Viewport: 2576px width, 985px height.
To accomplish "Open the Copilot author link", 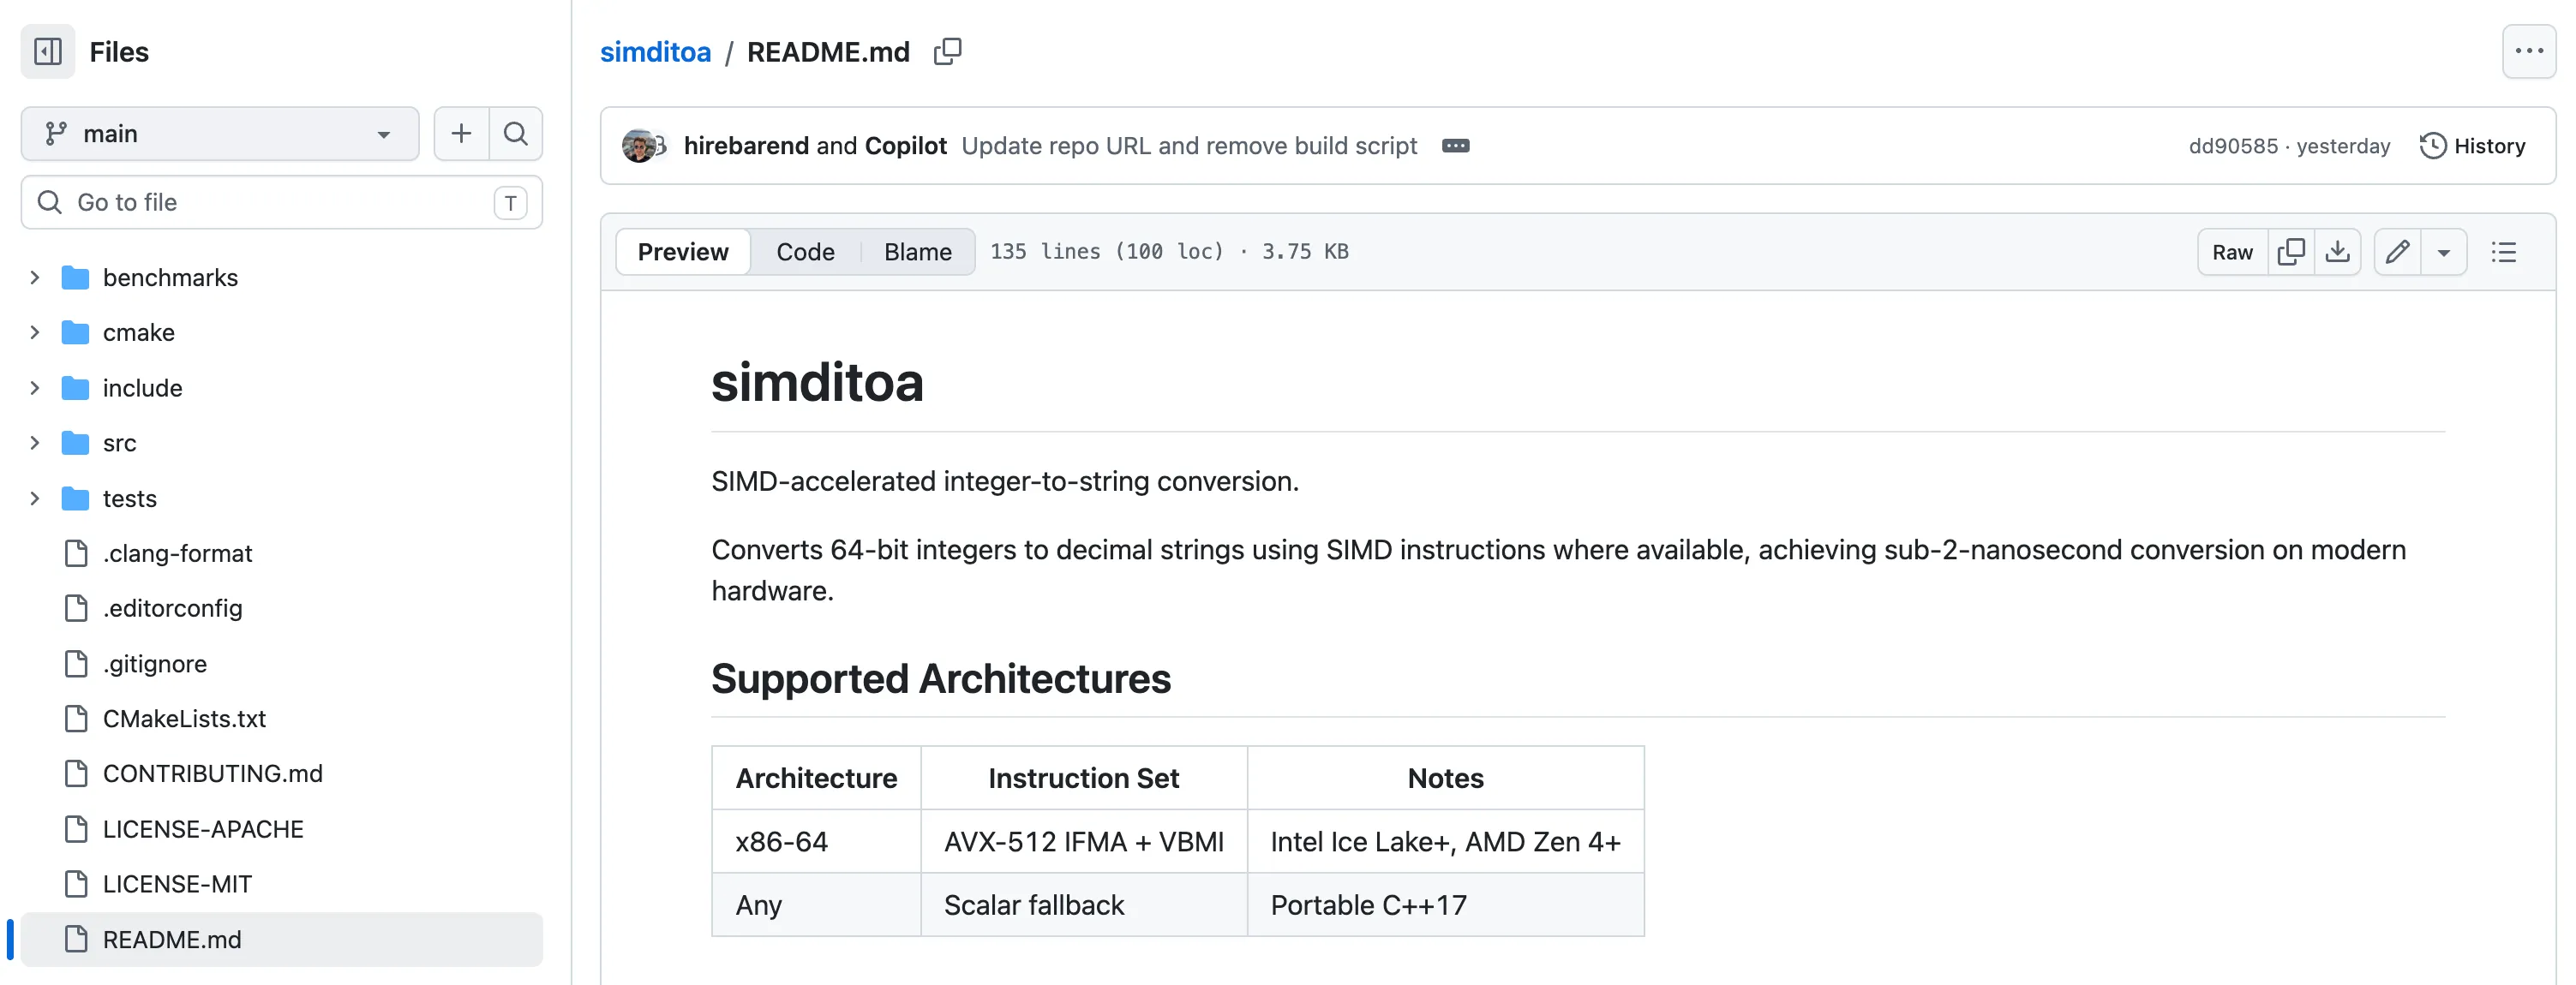I will pyautogui.click(x=905, y=146).
